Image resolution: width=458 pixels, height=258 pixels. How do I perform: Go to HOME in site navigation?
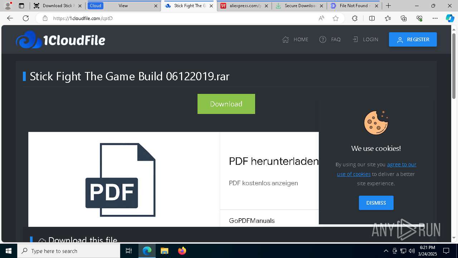pyautogui.click(x=295, y=39)
